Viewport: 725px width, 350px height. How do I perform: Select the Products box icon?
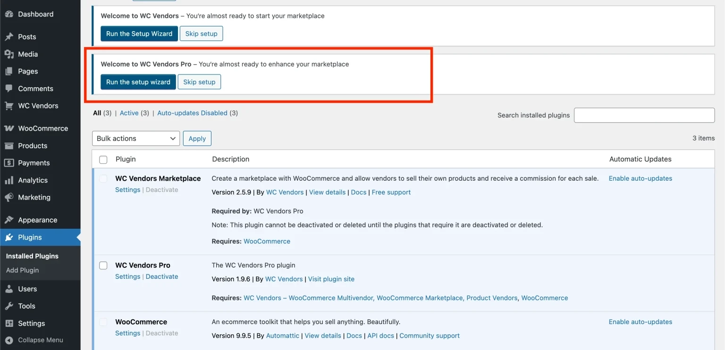pos(9,146)
